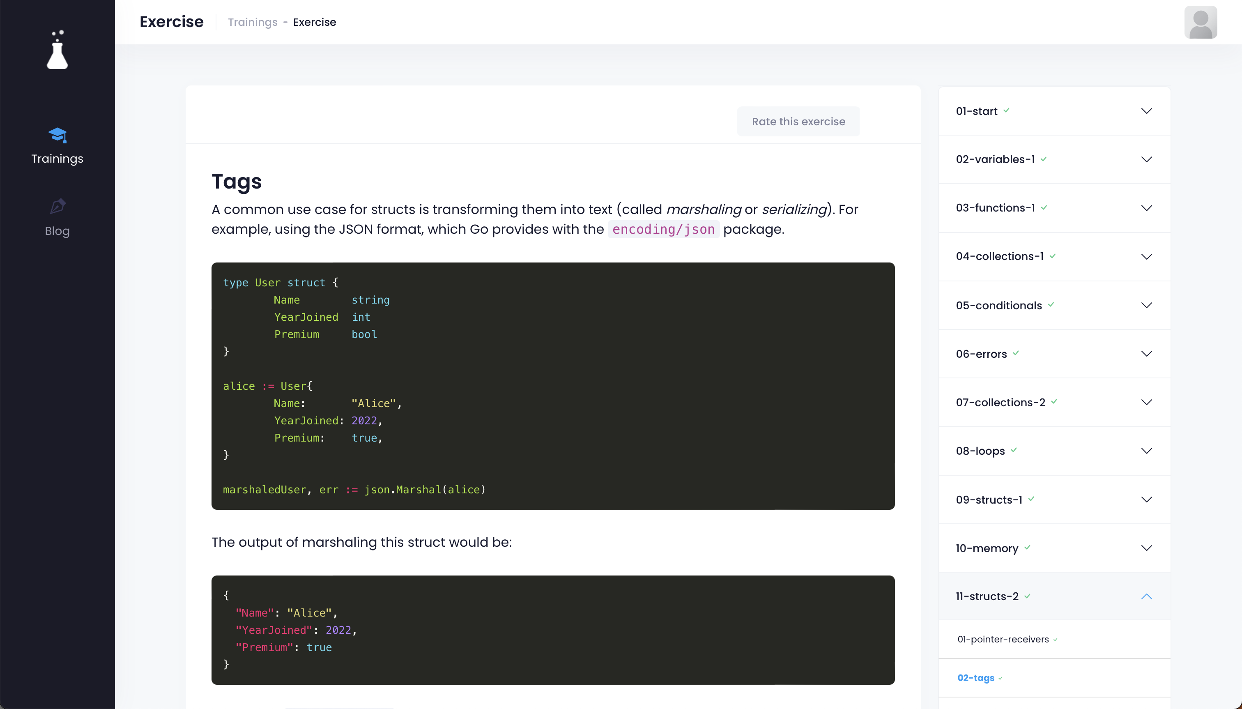Click the checkmark beside 04-collections-1
This screenshot has width=1242, height=709.
(1052, 256)
